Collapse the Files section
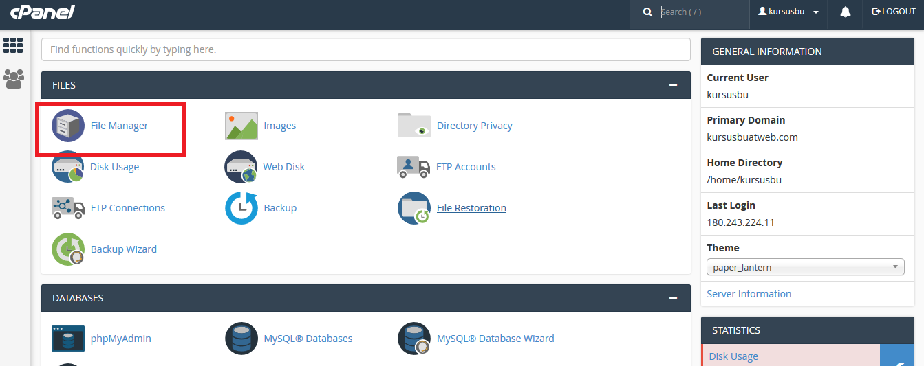This screenshot has height=366, width=924. point(673,85)
